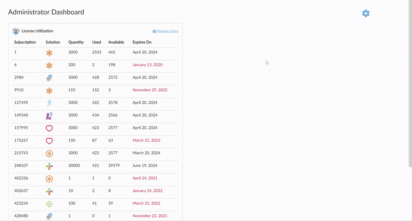
Task: Click solution icon for subscription 9910
Action: tap(49, 91)
